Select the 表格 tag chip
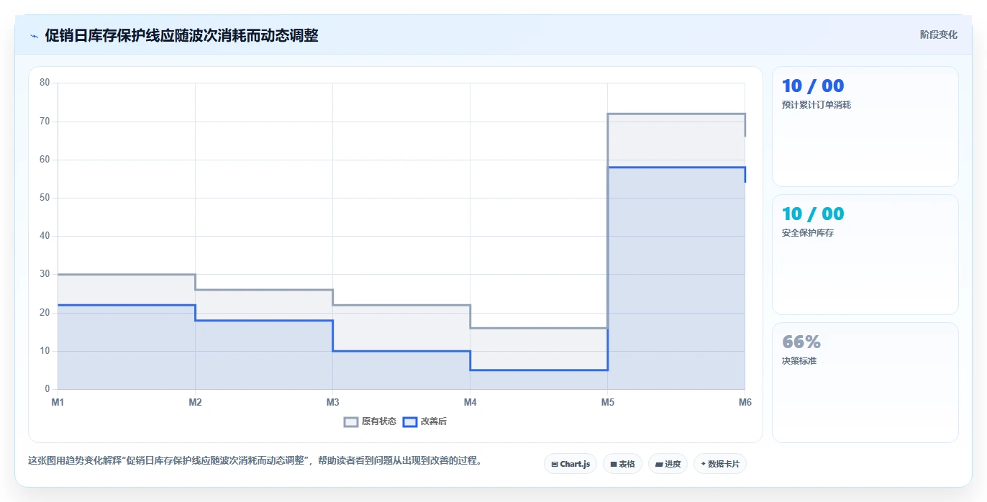The width and height of the screenshot is (987, 502). (622, 464)
